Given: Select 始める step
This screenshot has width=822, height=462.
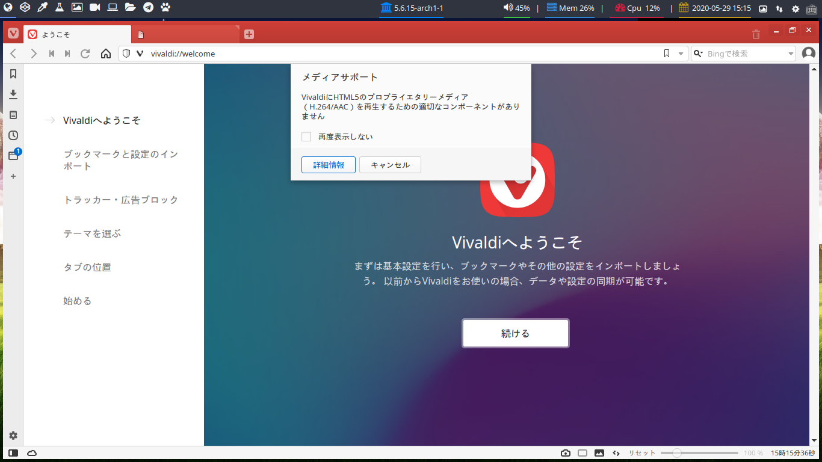Looking at the screenshot, I should pyautogui.click(x=78, y=301).
